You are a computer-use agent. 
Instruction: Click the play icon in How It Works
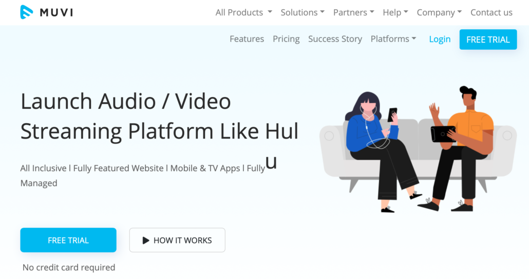[x=146, y=240]
